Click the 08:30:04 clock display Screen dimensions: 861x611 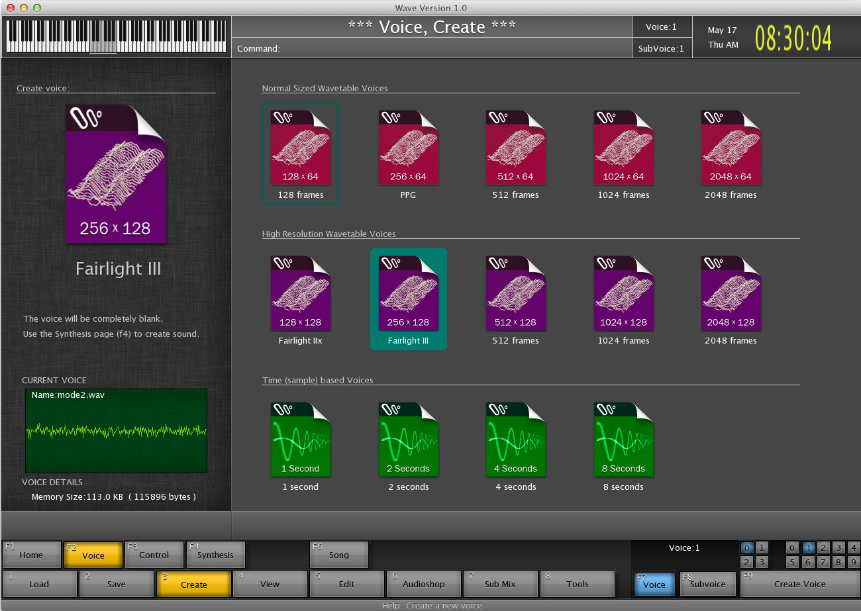point(793,38)
